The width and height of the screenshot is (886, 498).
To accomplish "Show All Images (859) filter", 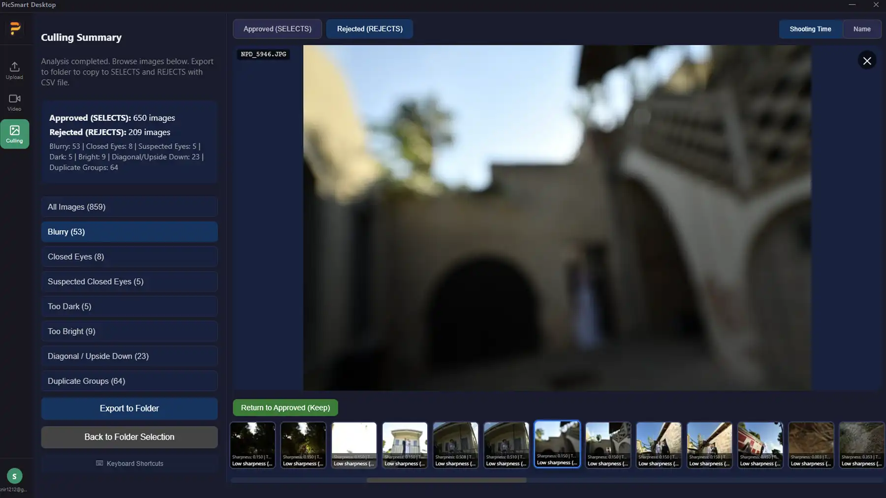I will tap(129, 207).
